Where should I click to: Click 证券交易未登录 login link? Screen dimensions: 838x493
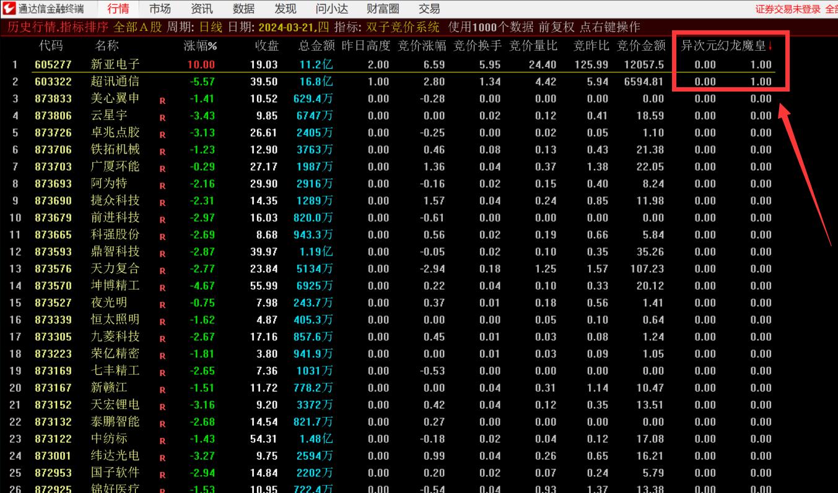coord(788,9)
